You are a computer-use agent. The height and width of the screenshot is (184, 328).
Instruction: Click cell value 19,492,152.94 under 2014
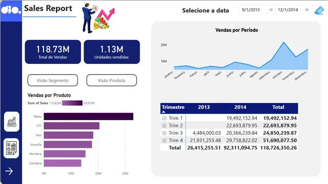point(241,118)
